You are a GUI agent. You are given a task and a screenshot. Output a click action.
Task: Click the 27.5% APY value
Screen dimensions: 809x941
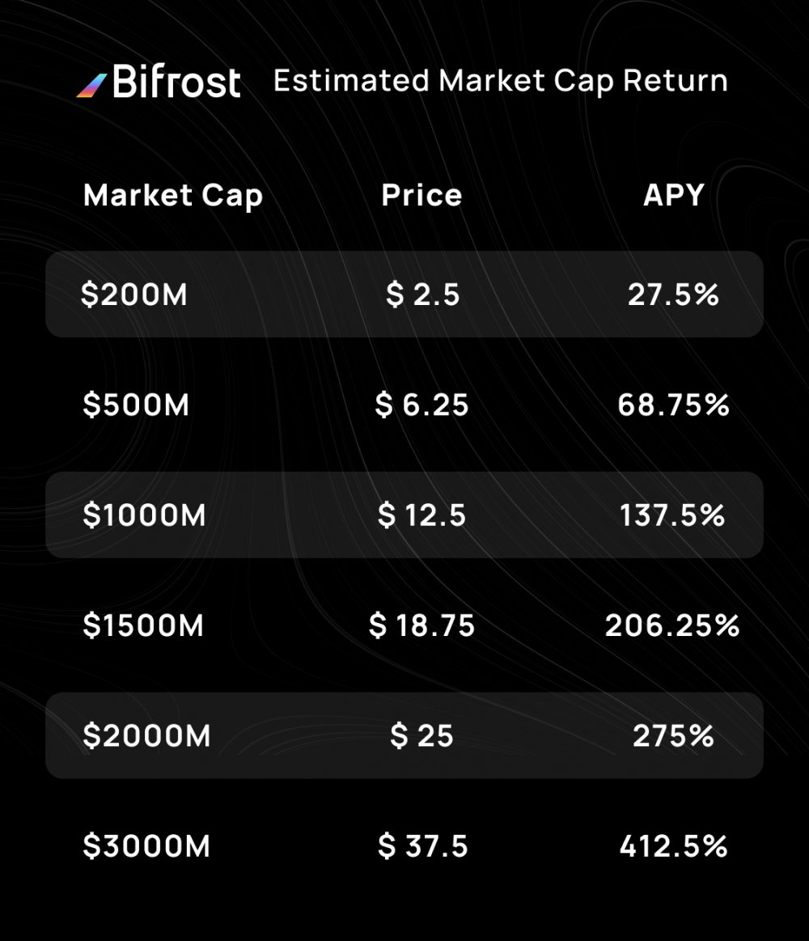tap(673, 295)
